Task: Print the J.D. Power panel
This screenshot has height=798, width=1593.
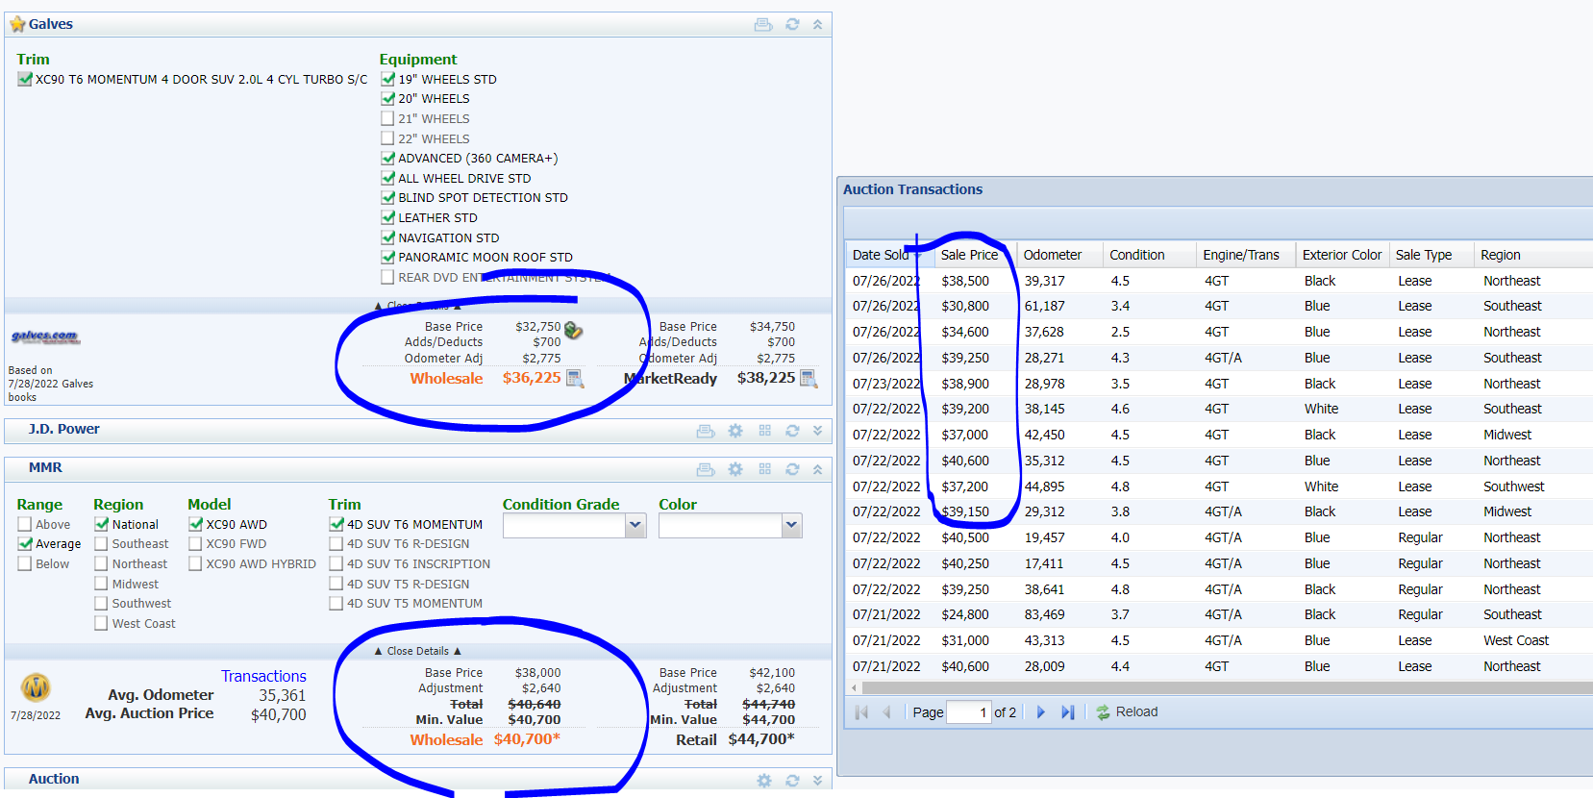Action: 706,431
